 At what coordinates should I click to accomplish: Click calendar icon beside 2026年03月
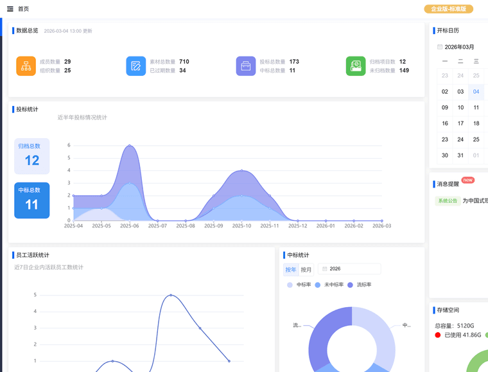(x=440, y=47)
